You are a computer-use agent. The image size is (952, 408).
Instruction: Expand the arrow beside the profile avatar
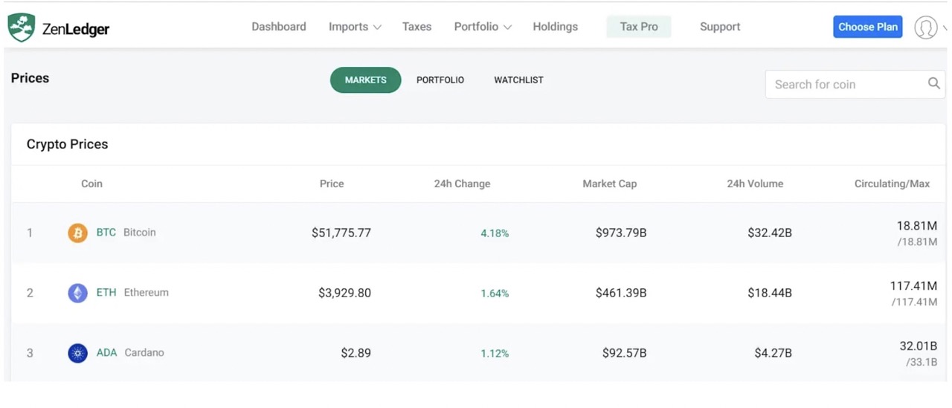click(945, 28)
